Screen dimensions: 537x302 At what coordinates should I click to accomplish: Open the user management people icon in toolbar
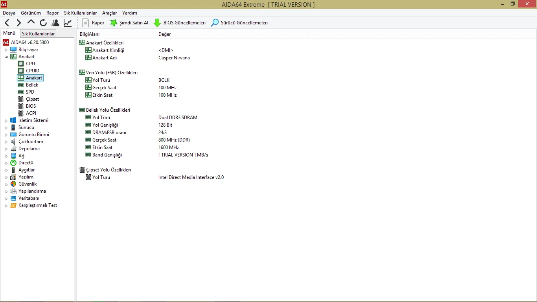[x=55, y=23]
